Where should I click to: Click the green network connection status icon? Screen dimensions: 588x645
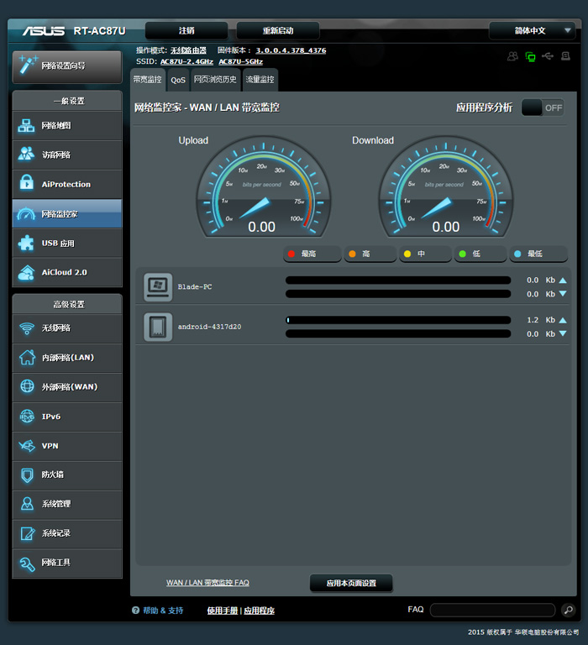click(x=530, y=57)
